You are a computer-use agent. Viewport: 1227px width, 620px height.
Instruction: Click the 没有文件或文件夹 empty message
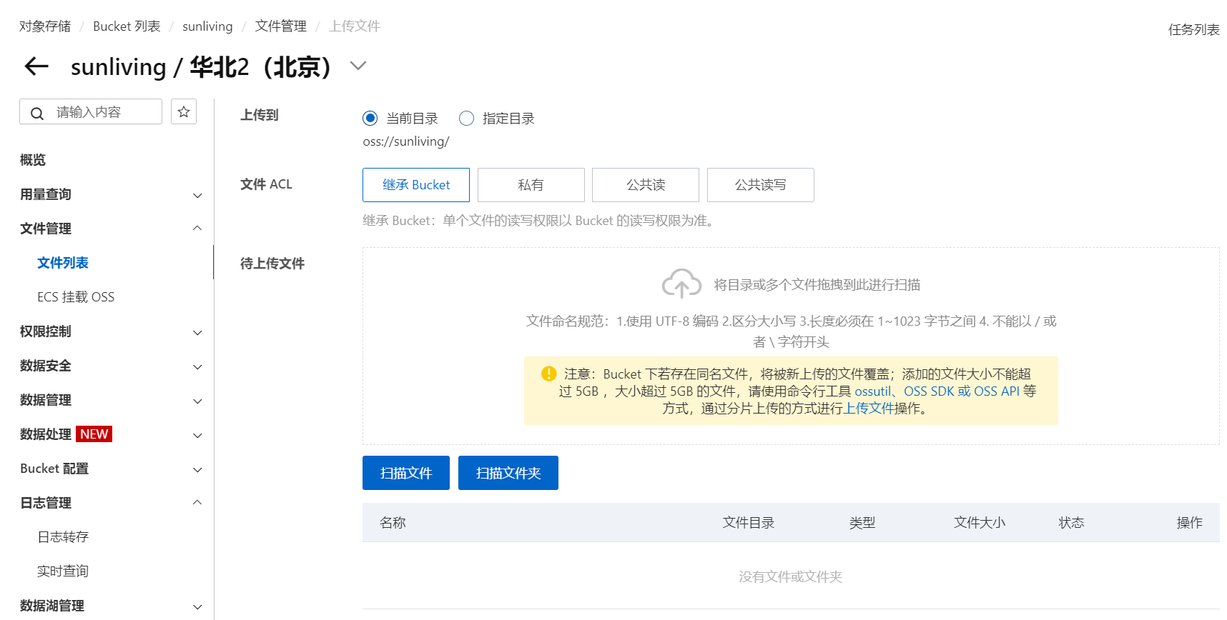coord(791,576)
